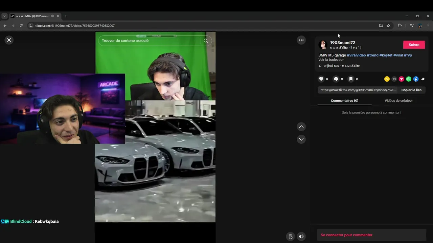
Task: Open more share options arrow
Action: 423,79
